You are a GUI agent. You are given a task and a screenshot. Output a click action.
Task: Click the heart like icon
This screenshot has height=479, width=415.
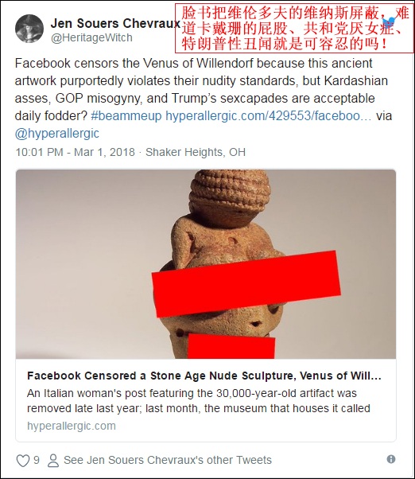22,461
